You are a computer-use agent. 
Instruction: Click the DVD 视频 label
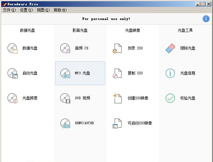(x=82, y=98)
